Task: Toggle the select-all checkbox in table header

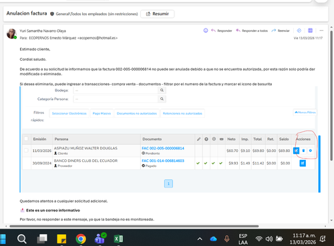Action: (x=26, y=139)
